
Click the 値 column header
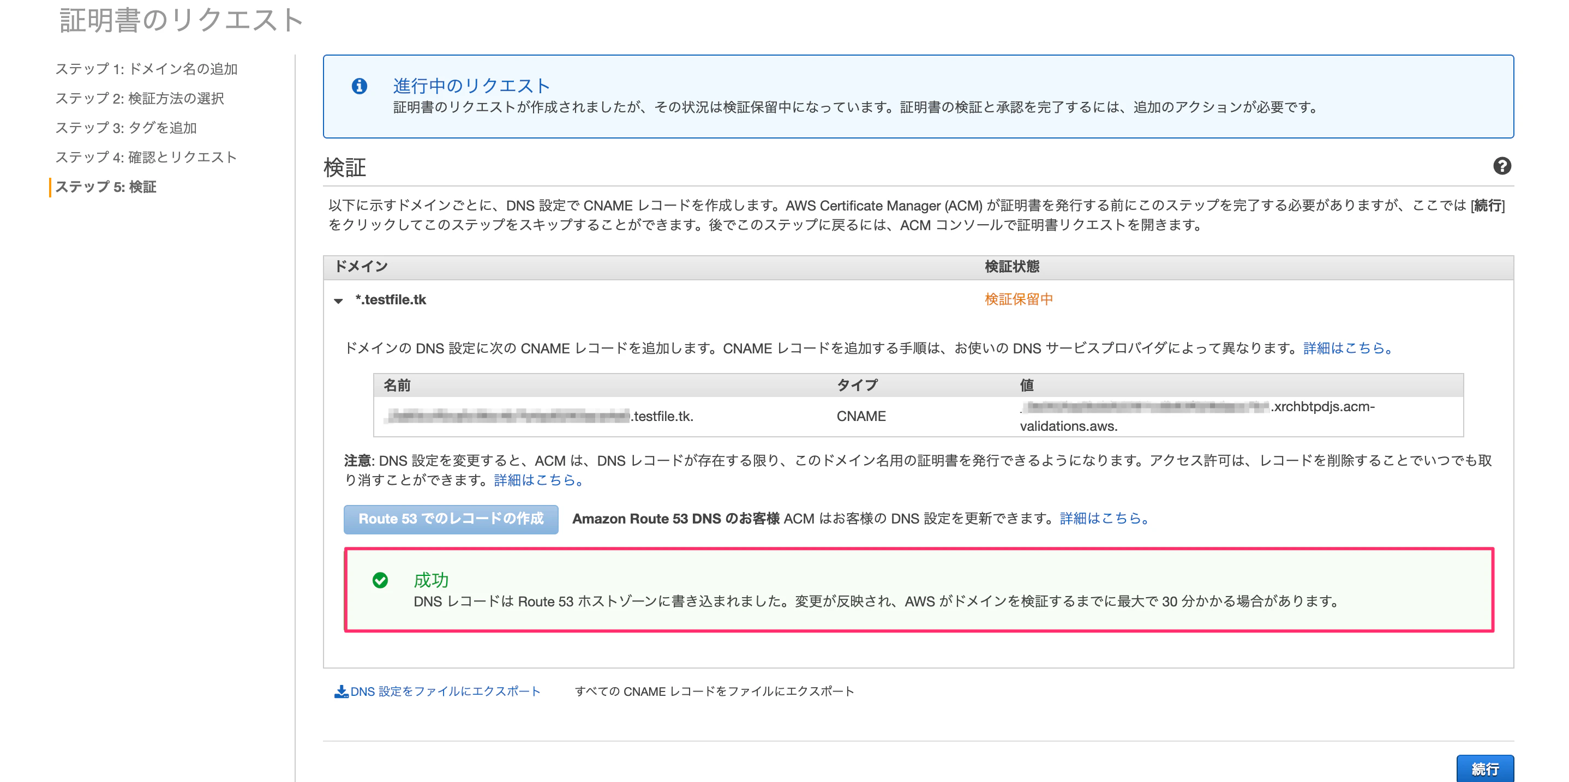point(1026,385)
